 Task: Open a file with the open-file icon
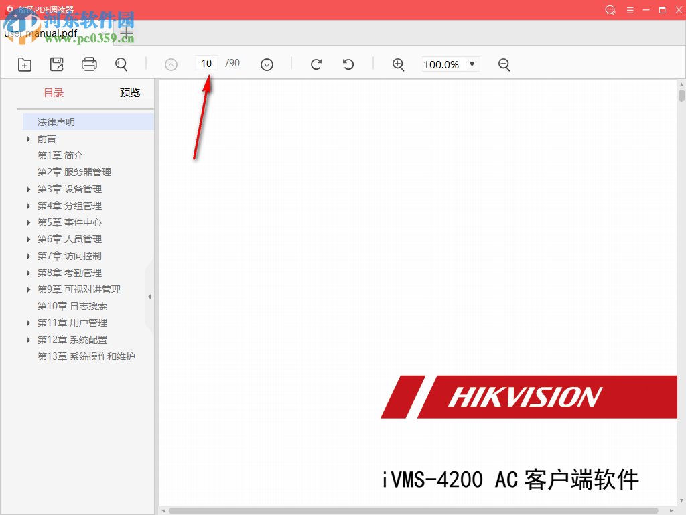pos(25,65)
